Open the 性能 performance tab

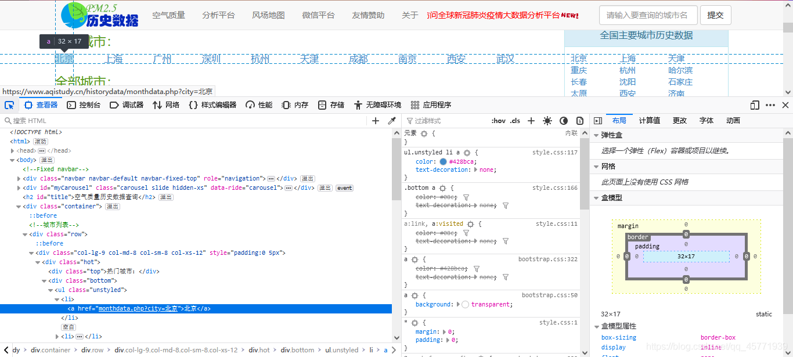pos(259,105)
